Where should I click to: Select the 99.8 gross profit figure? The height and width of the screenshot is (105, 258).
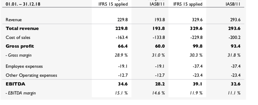pos(197,46)
